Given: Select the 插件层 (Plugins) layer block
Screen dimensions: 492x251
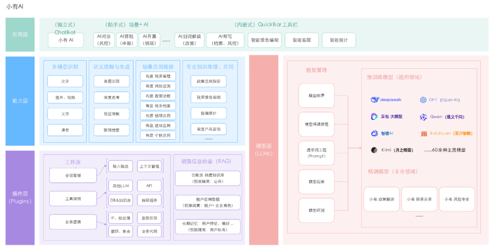Looking at the screenshot, I should pos(20,197).
